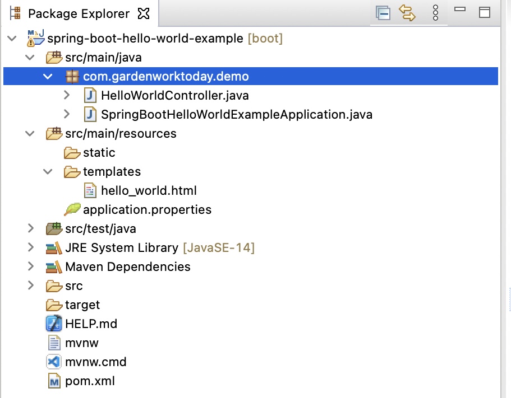Expand the Maven Dependencies node
The height and width of the screenshot is (398, 511).
pyautogui.click(x=31, y=266)
